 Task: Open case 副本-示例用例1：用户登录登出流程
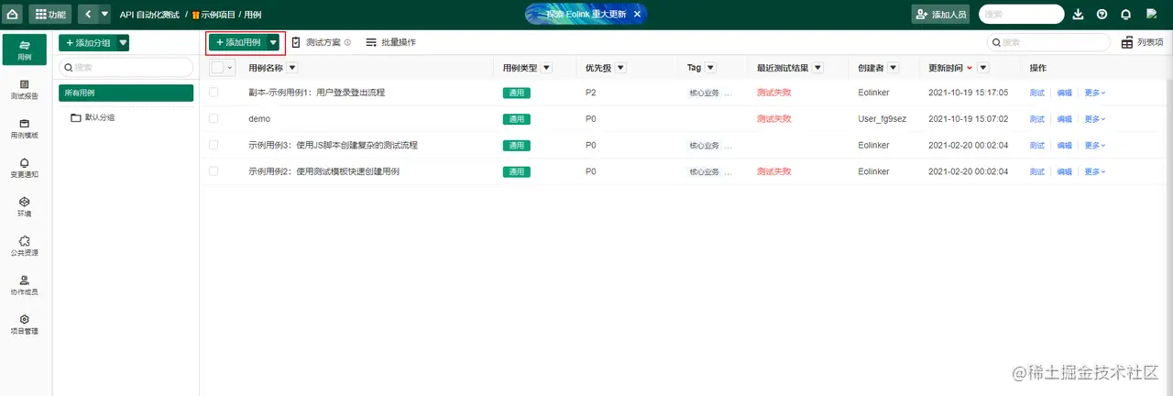point(316,93)
